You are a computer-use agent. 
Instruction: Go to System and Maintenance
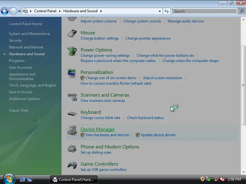(29, 34)
